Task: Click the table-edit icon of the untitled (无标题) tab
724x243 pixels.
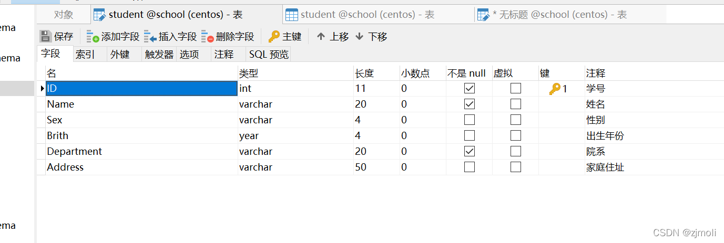Action: click(x=483, y=15)
